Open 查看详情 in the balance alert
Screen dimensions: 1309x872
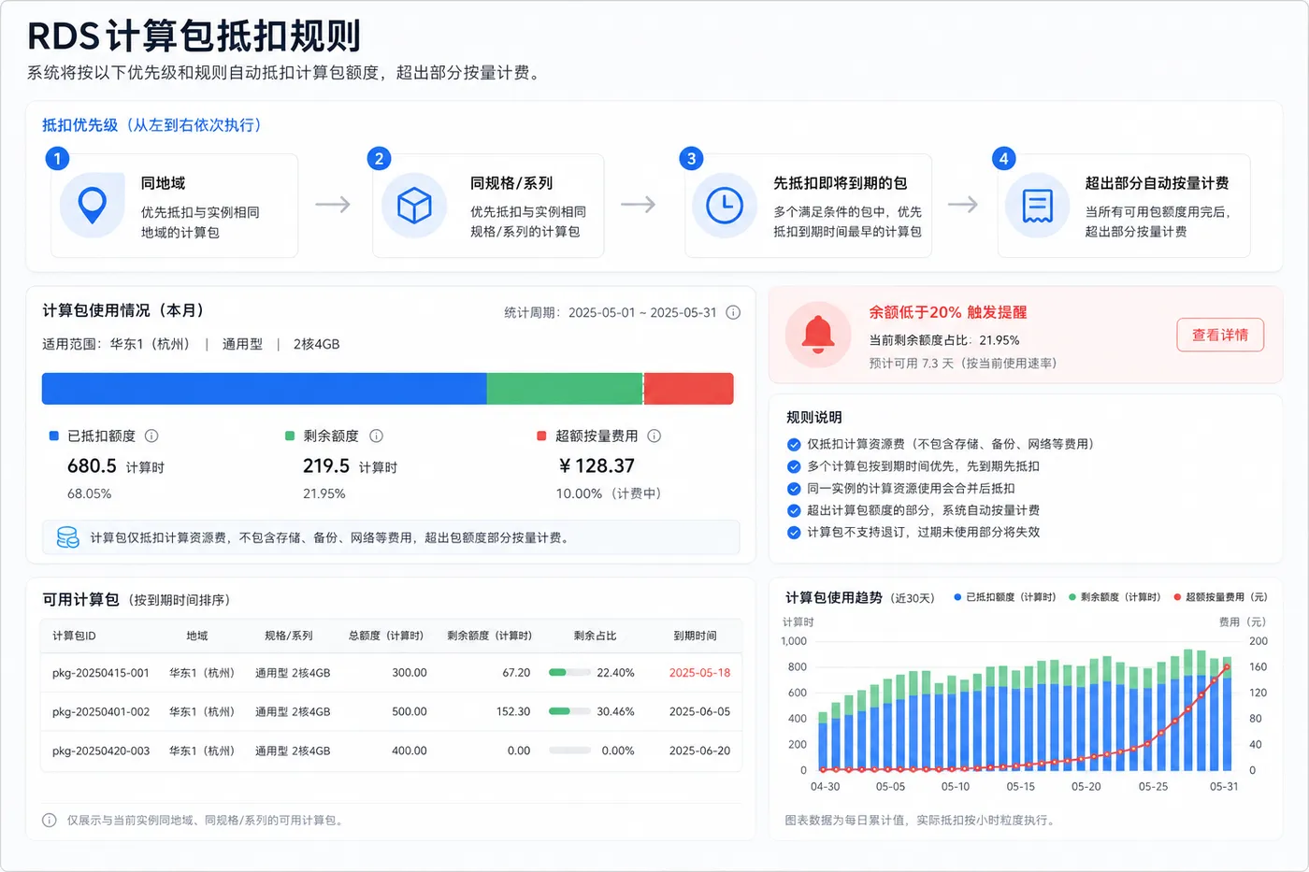[1220, 335]
